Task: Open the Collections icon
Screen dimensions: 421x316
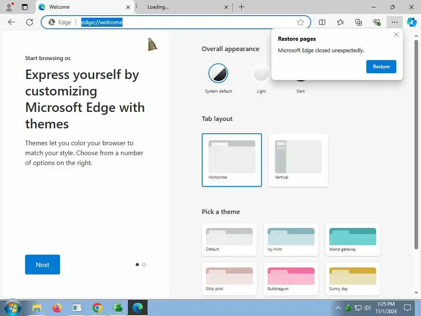Action: coord(359,22)
